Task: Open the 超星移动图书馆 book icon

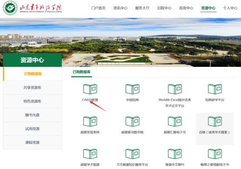Action: point(132,121)
